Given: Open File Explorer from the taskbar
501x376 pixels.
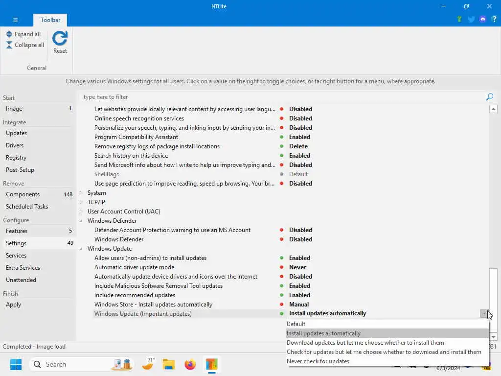Looking at the screenshot, I should click(169, 364).
